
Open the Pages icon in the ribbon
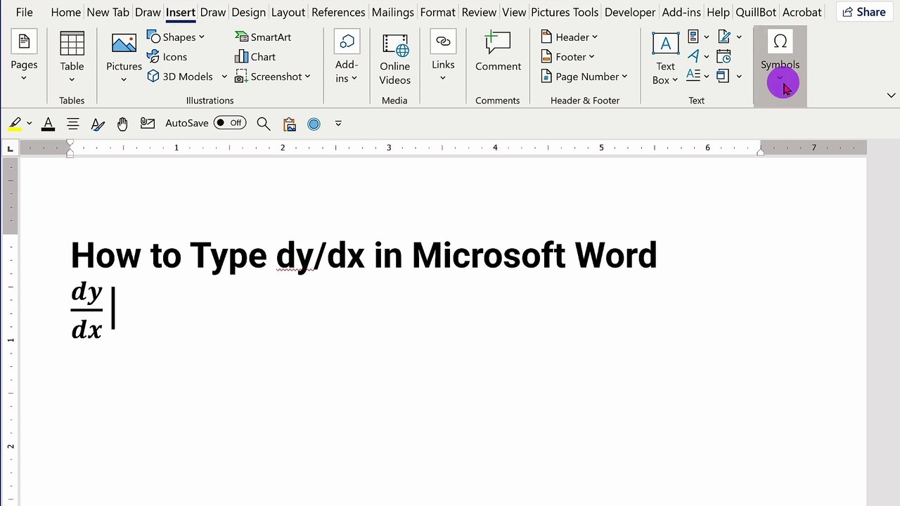[x=24, y=42]
